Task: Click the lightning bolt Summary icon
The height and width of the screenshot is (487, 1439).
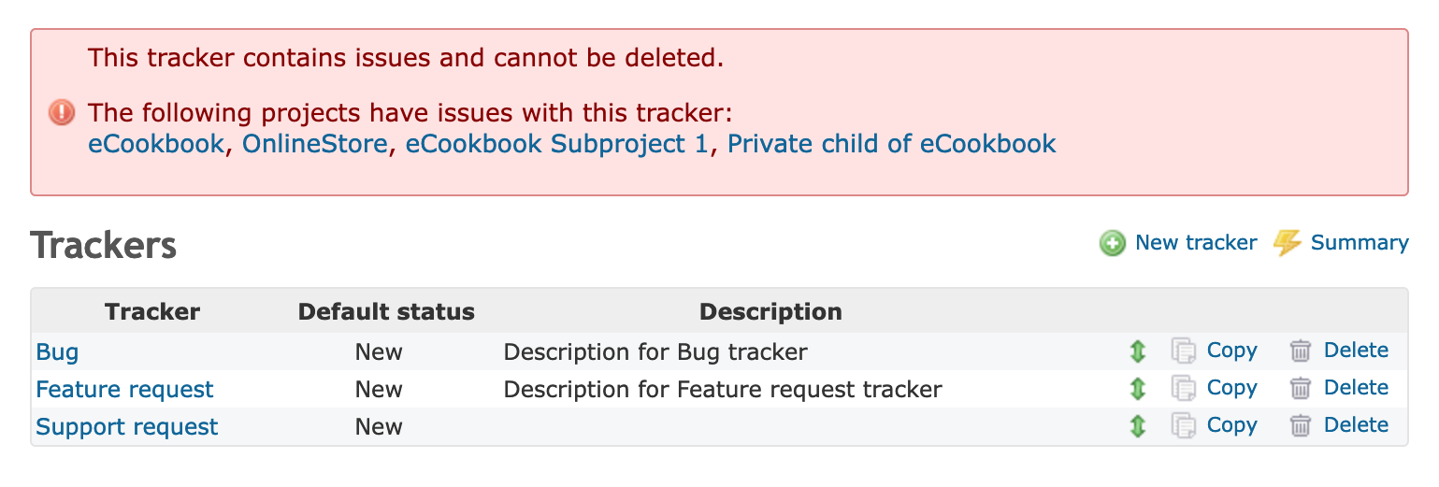Action: point(1288,244)
